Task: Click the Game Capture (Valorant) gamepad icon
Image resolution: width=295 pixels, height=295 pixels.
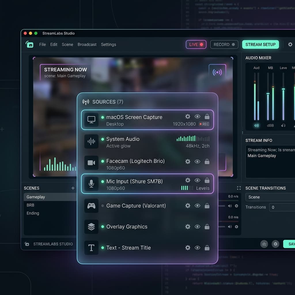Action: [91, 206]
